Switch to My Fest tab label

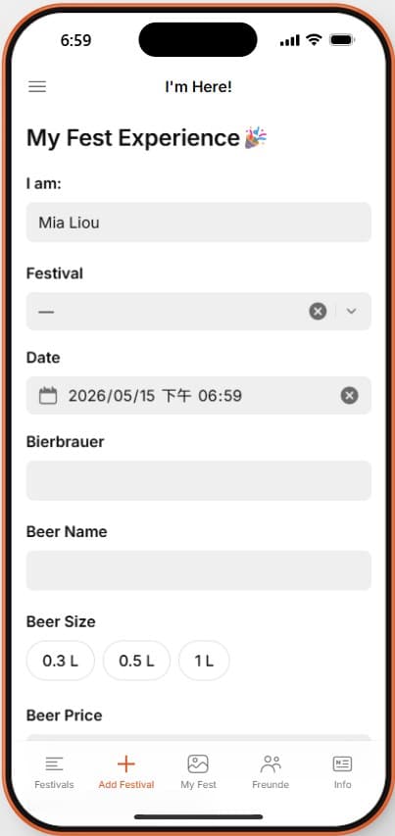pyautogui.click(x=198, y=785)
